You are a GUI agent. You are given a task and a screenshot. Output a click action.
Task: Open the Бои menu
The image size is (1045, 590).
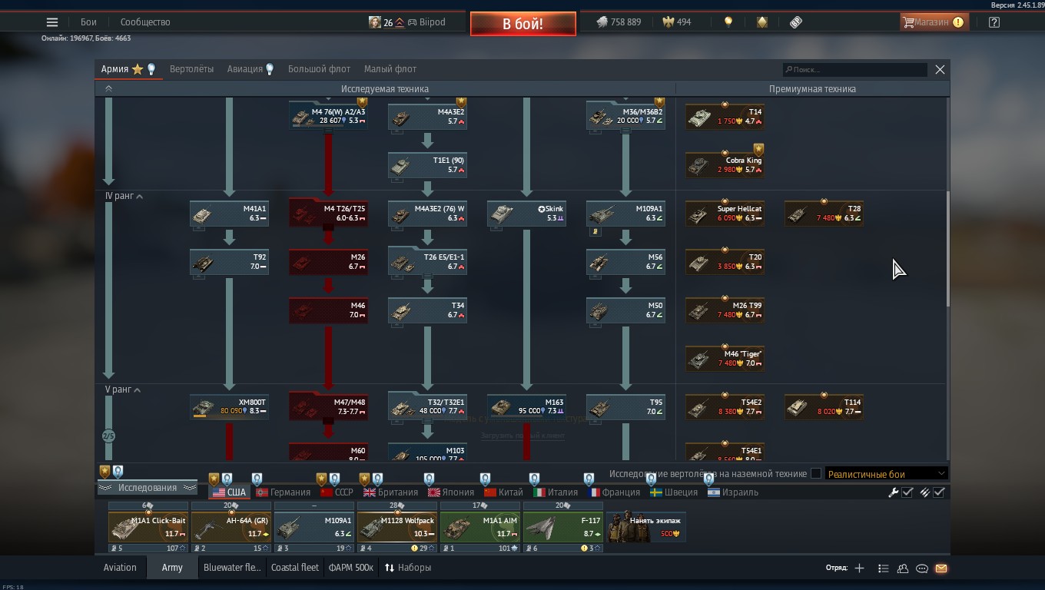tap(89, 22)
